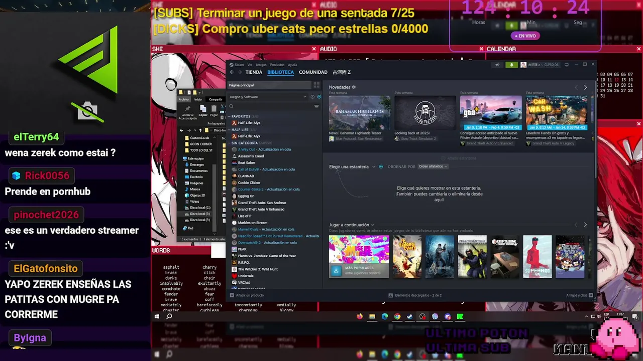The width and height of the screenshot is (643, 361).
Task: Go to the TIENDA tab
Action: 254,72
